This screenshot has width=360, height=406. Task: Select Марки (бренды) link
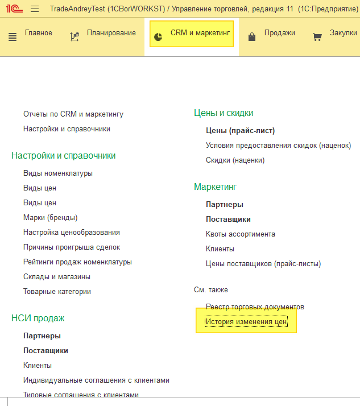51,218
